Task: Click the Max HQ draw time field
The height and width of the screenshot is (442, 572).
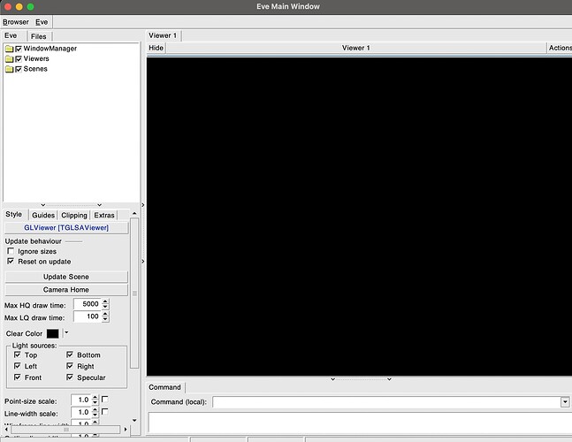Action: point(88,304)
